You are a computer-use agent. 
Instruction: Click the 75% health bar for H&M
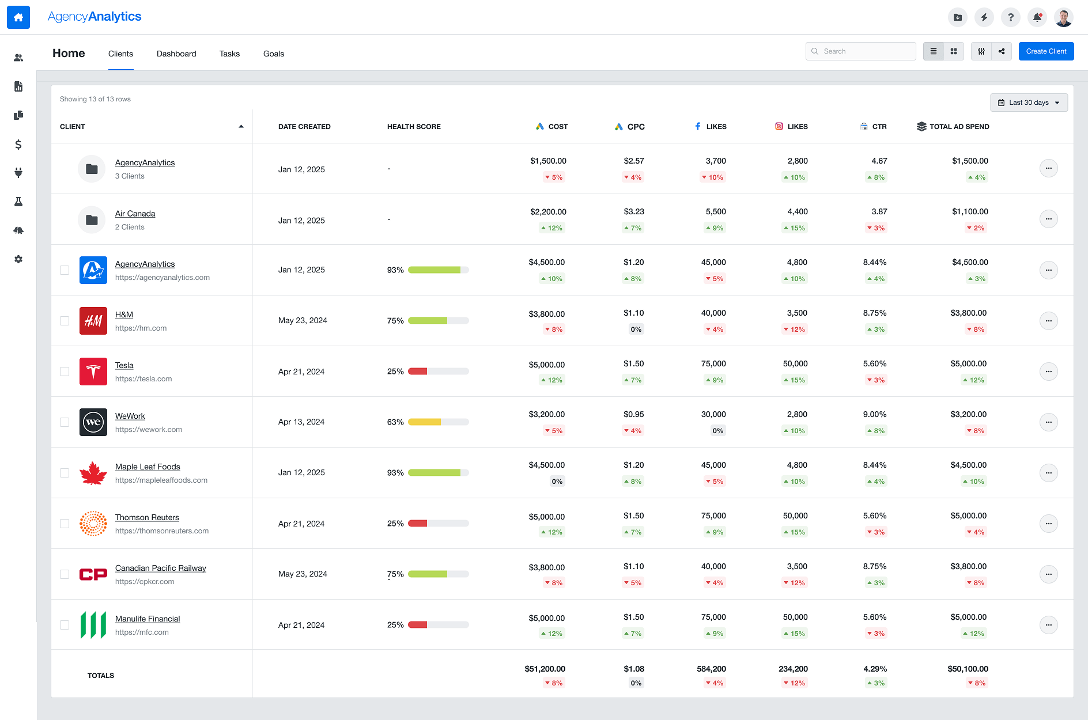(439, 321)
